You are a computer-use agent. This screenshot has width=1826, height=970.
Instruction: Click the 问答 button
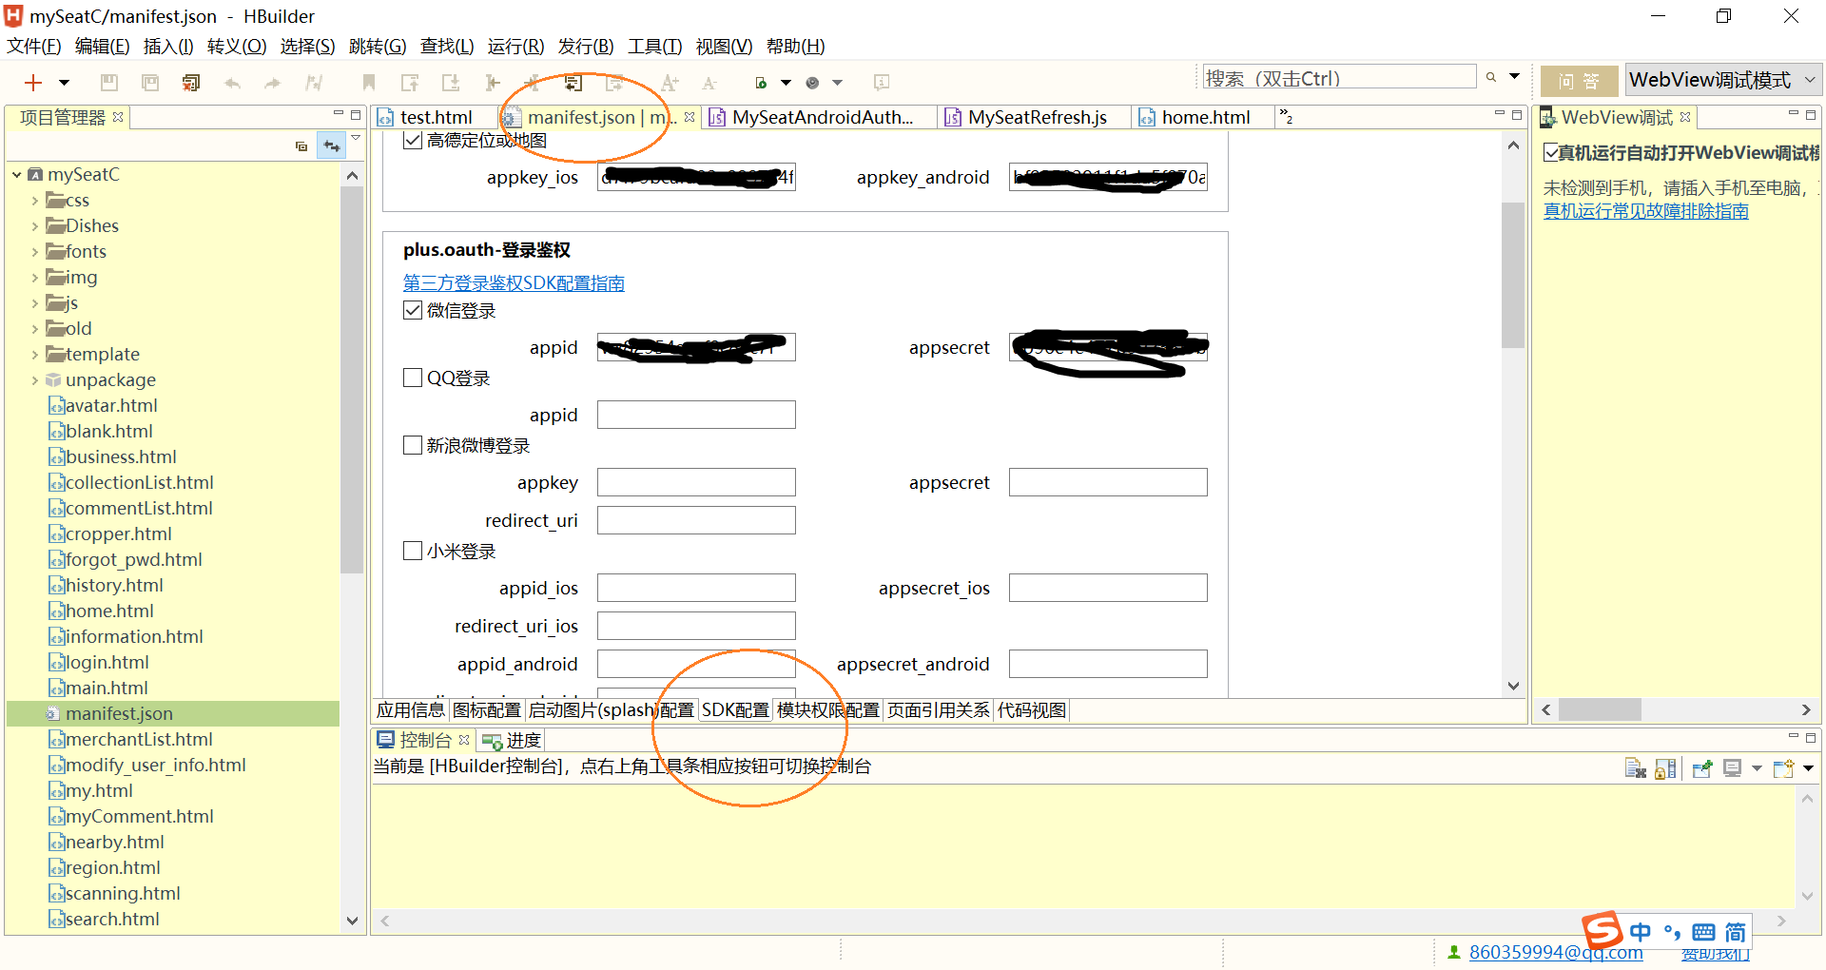point(1579,82)
